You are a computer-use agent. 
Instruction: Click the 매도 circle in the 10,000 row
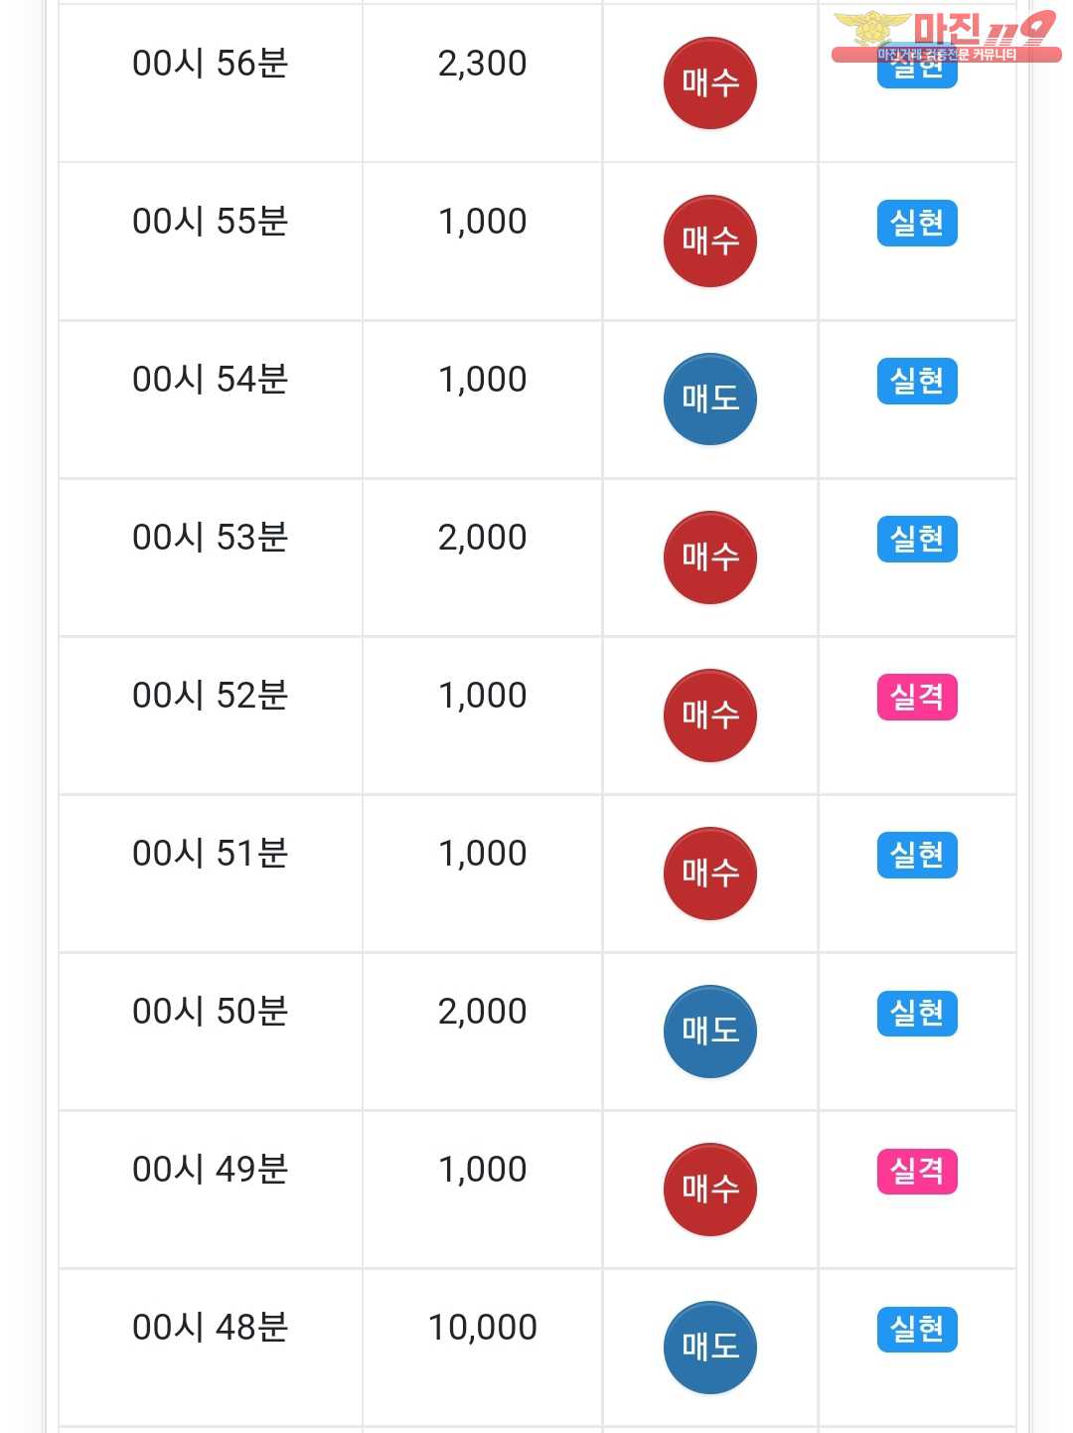click(x=709, y=1348)
